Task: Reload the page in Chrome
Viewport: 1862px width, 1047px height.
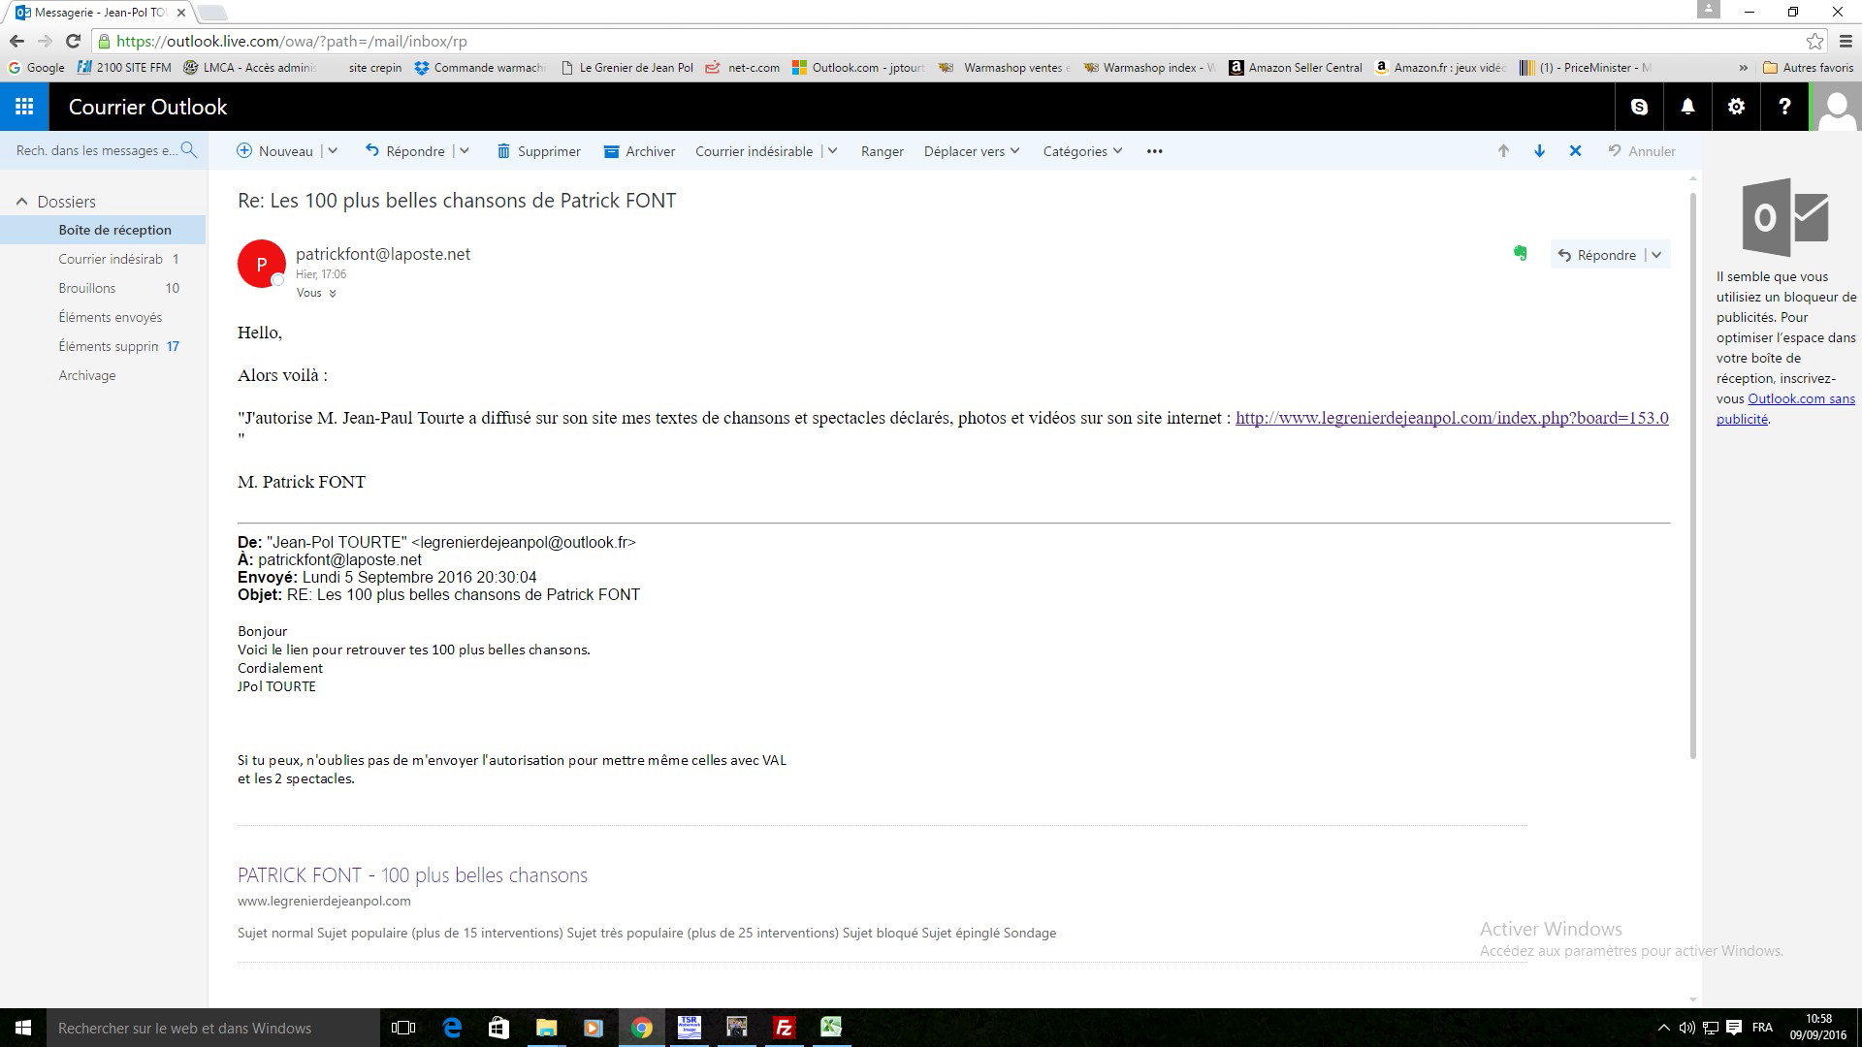Action: click(x=73, y=41)
